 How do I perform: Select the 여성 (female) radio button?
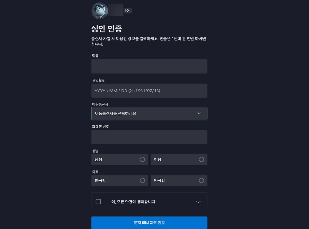(x=201, y=160)
